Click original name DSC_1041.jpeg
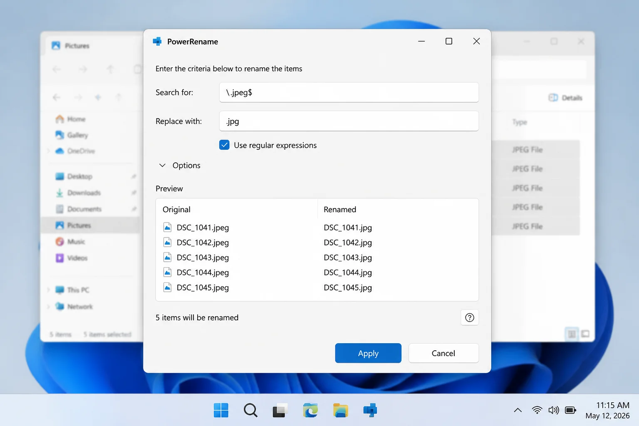 (x=203, y=228)
